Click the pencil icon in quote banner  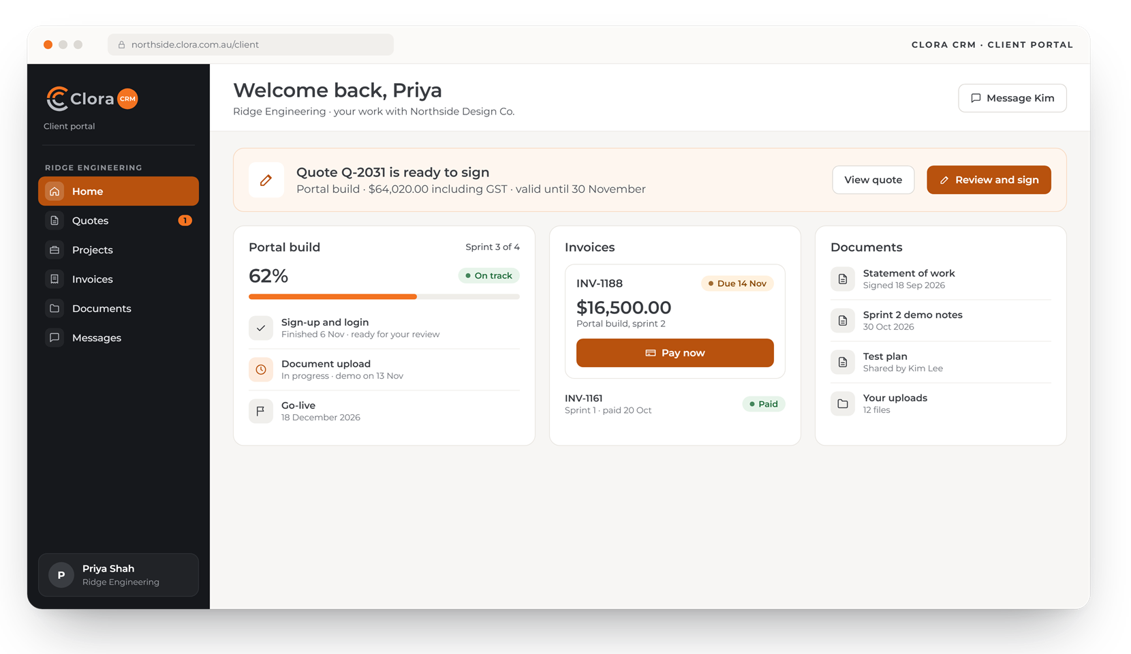coord(266,180)
